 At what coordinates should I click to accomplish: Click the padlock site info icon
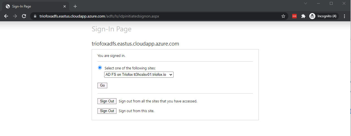(35, 16)
